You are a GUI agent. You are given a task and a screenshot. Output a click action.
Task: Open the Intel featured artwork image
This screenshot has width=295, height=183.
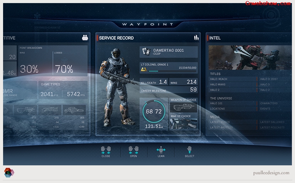click(x=250, y=58)
